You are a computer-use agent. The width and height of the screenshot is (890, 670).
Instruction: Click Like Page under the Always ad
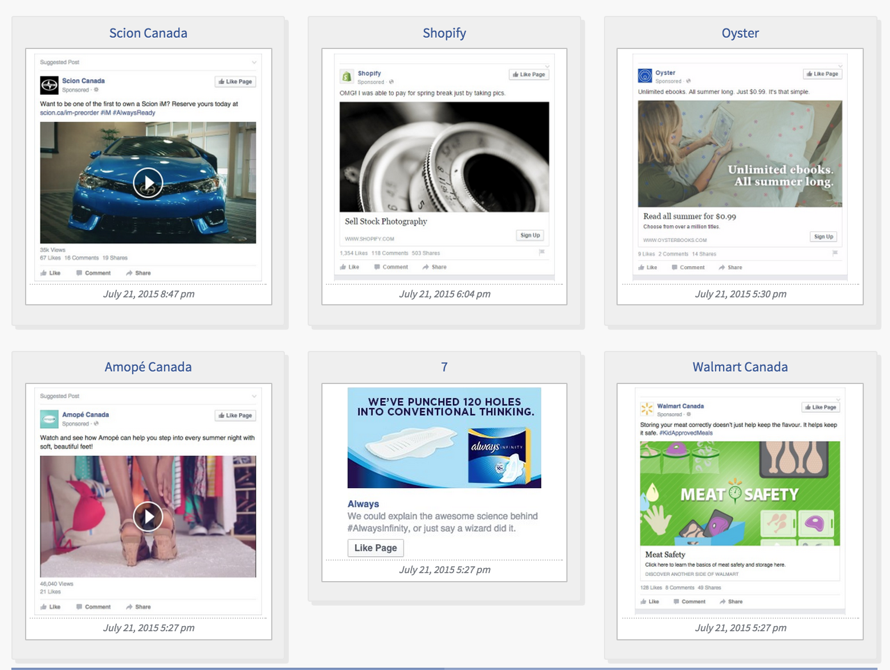coord(375,548)
